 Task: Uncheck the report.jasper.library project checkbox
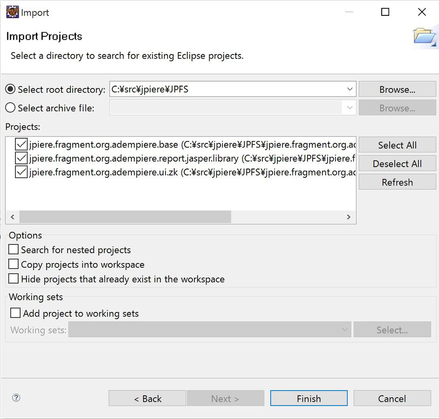pos(21,158)
